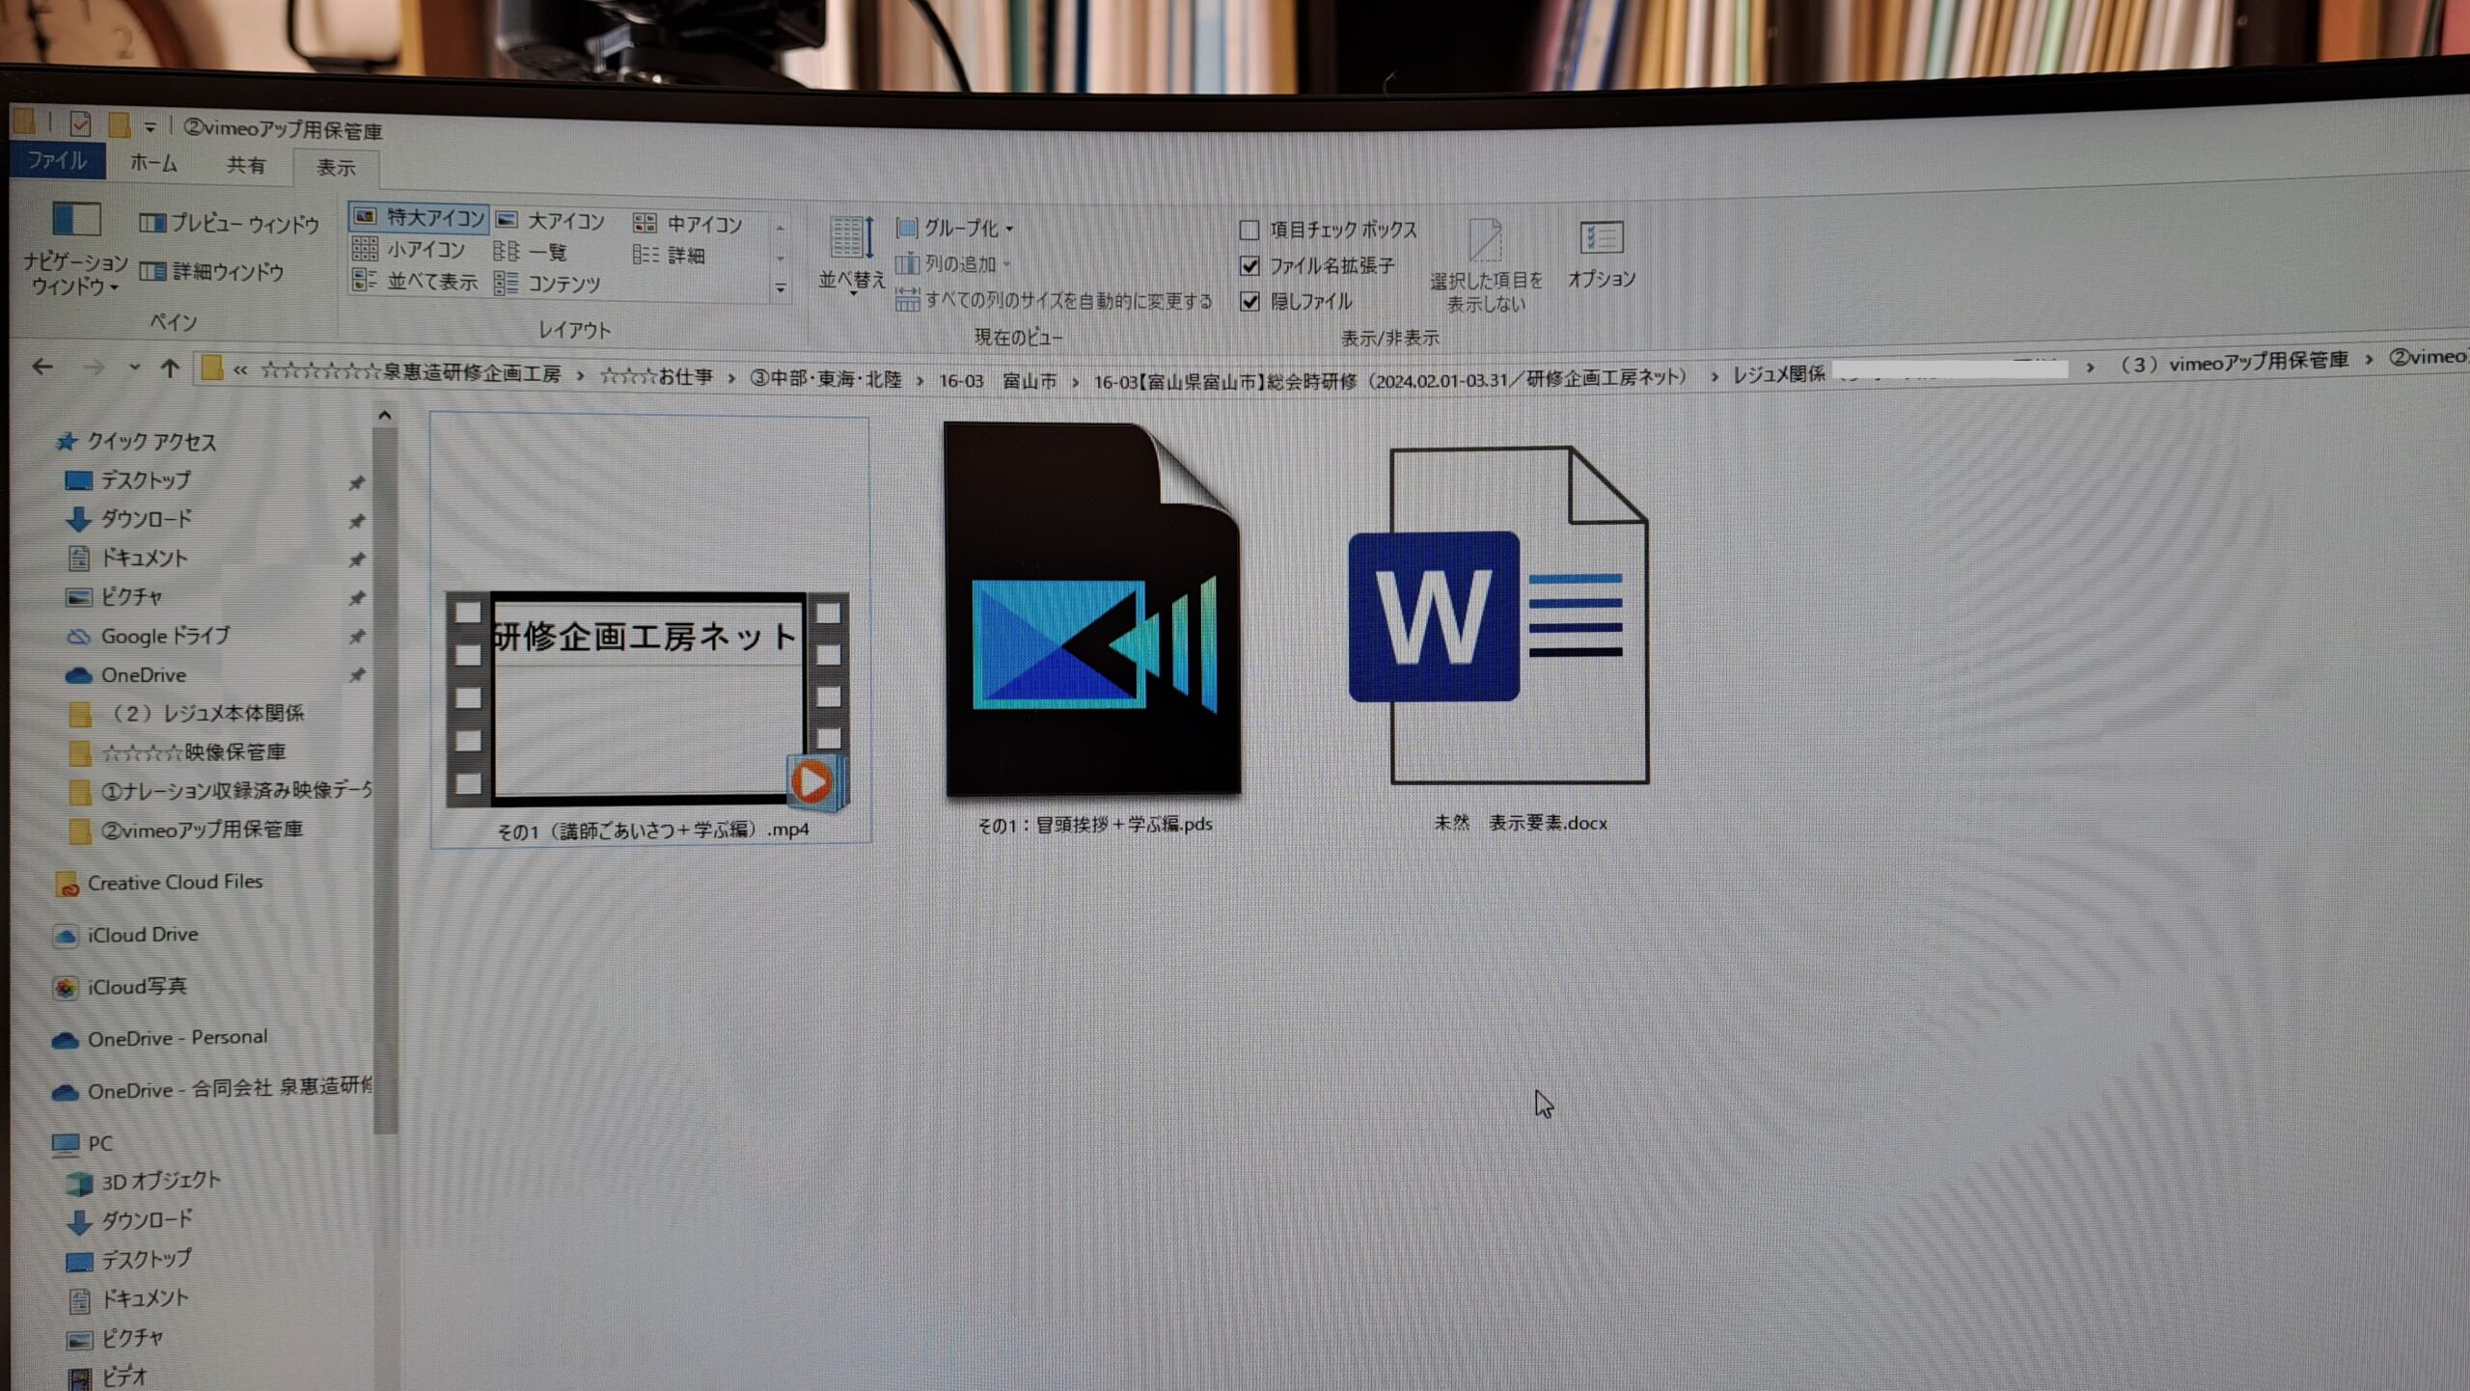Select 詳細 details layout

click(670, 255)
